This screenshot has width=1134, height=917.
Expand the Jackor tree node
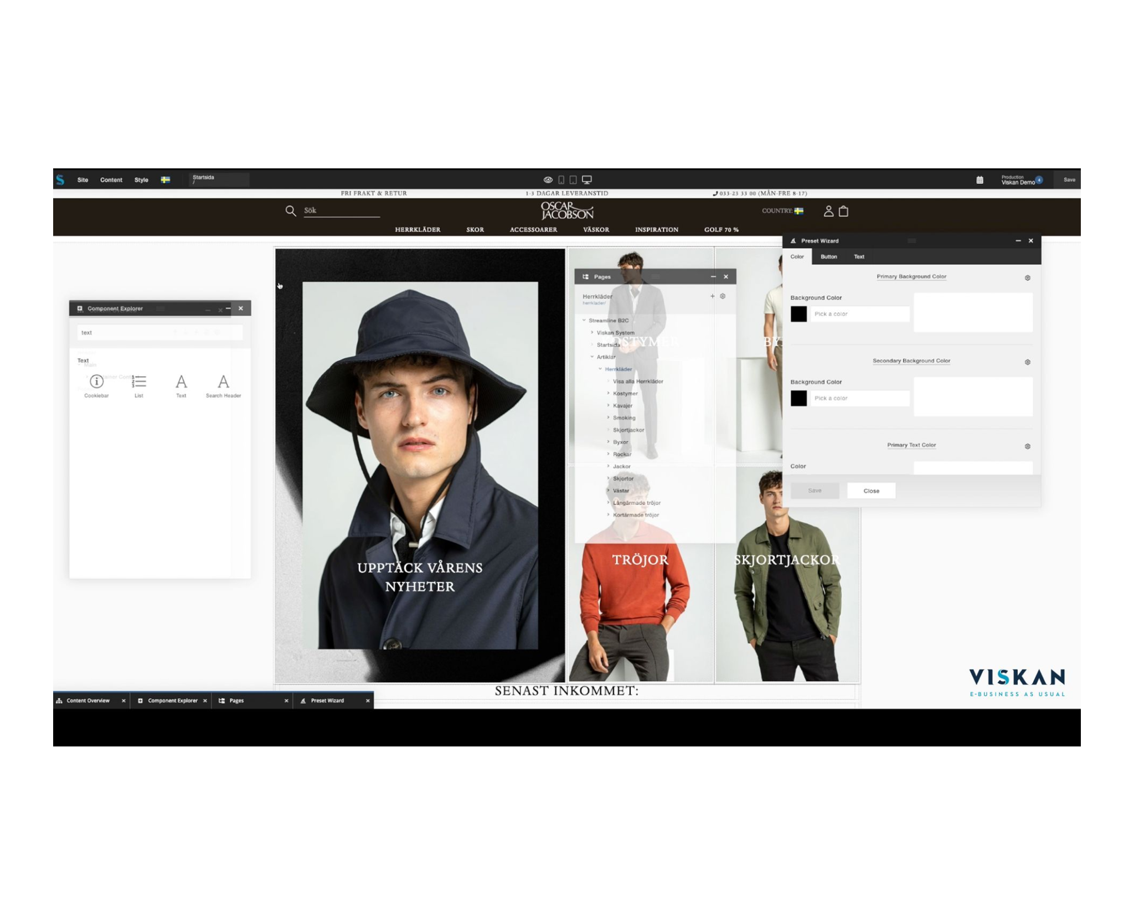pyautogui.click(x=608, y=467)
